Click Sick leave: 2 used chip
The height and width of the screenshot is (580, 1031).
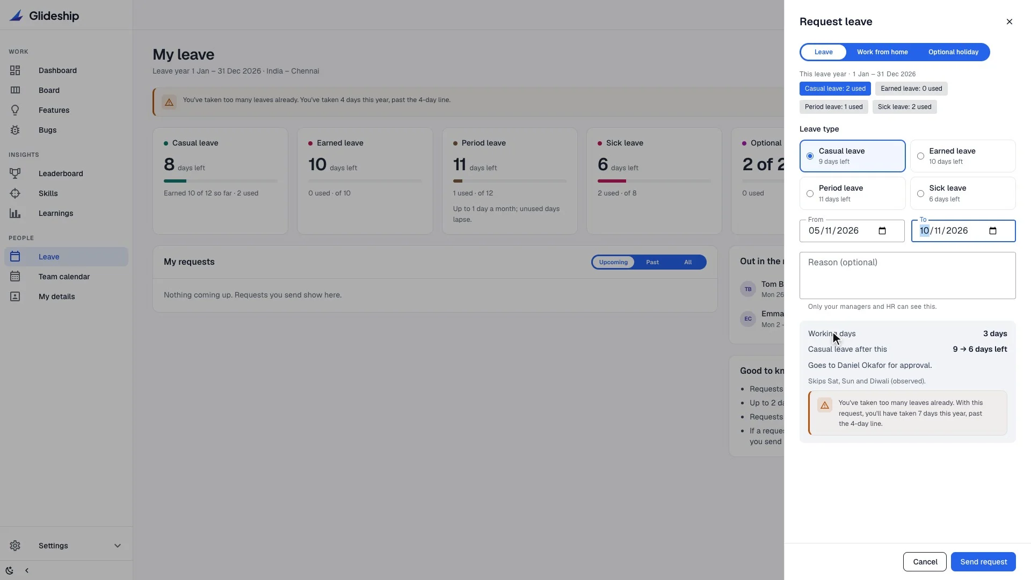(904, 107)
